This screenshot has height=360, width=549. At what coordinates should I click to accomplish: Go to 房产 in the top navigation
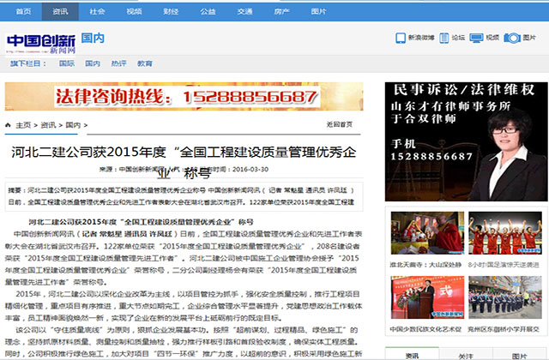pos(281,11)
